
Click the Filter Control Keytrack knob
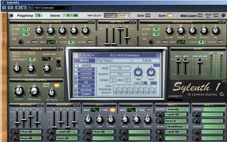tap(51, 93)
